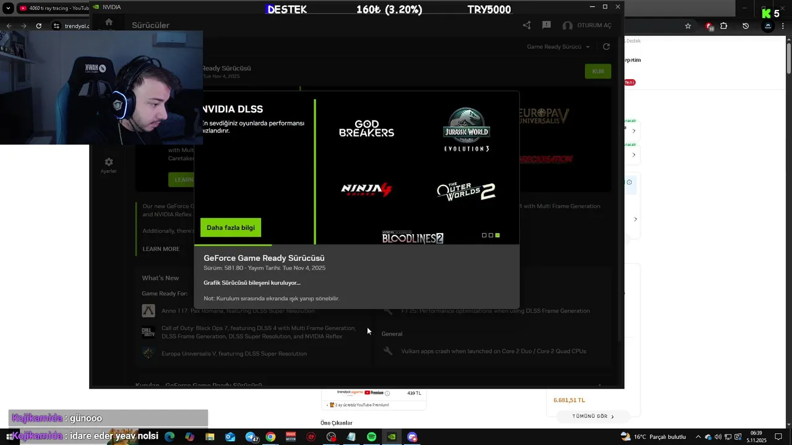Open Discord from taskbar
Image resolution: width=792 pixels, height=445 pixels.
412,437
